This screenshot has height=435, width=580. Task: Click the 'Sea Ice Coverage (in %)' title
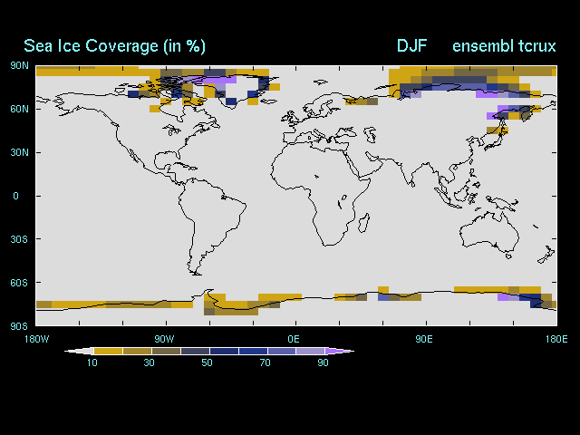tap(114, 46)
